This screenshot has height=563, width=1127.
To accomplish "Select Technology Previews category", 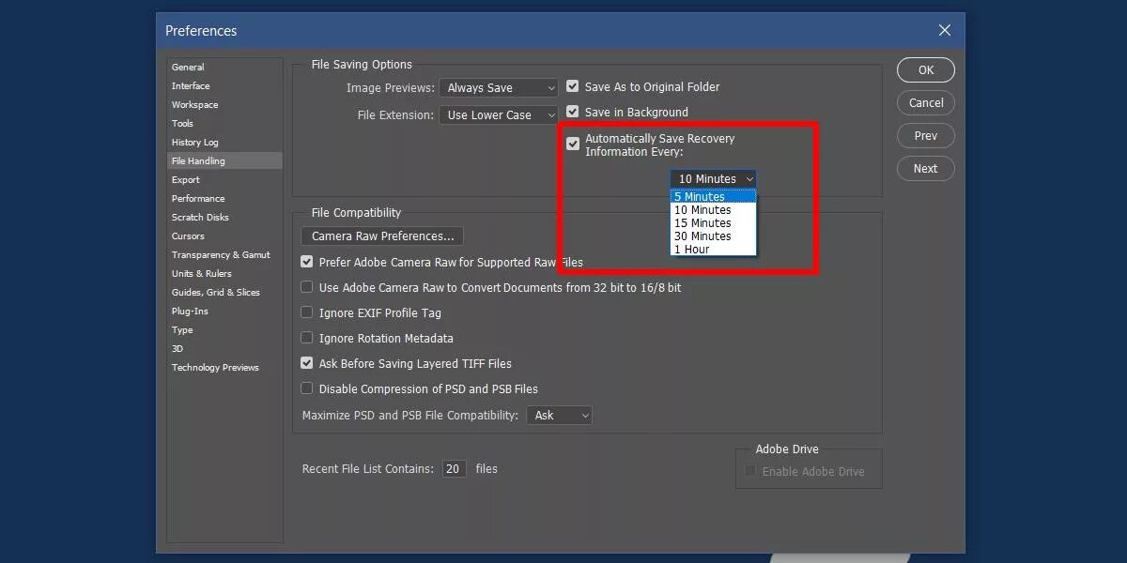I will pos(224,368).
